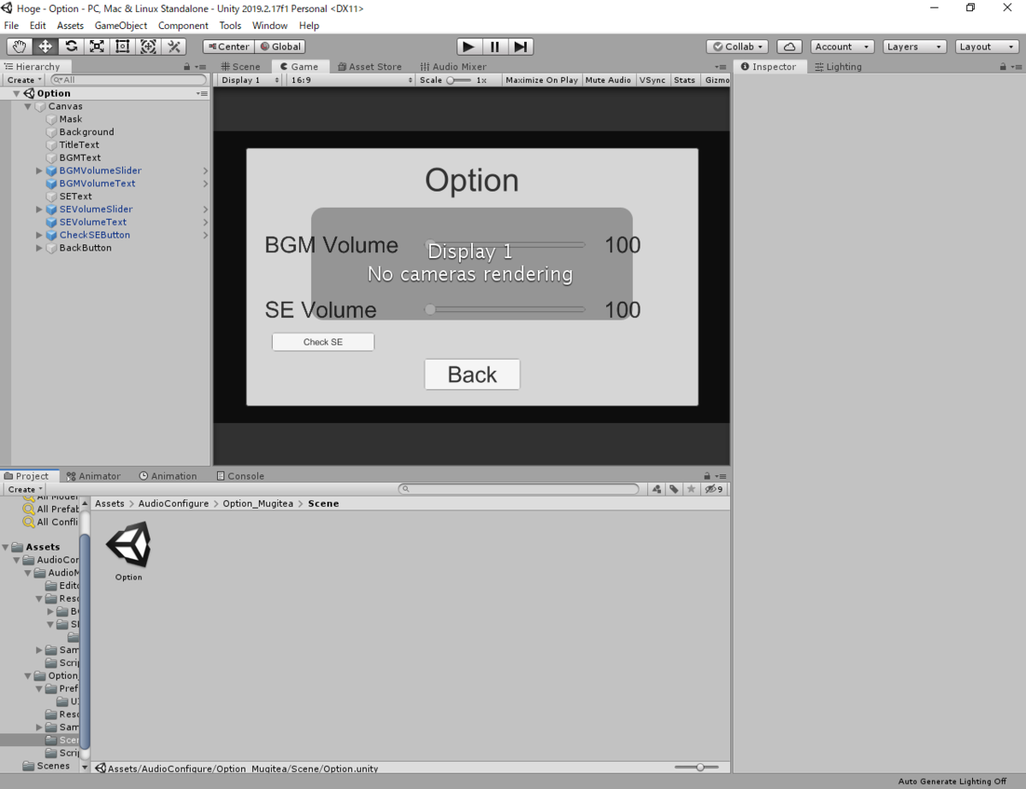Click the Back button in Game view
This screenshot has width=1026, height=789.
click(472, 374)
